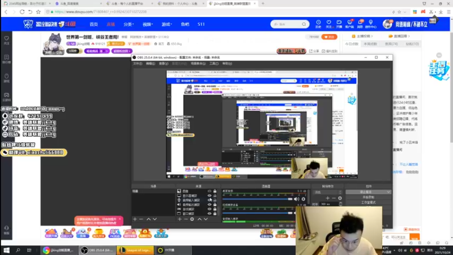Click 开始录制 start recording button in OBS
Viewport: 453px width, 255px height.
coord(369,197)
